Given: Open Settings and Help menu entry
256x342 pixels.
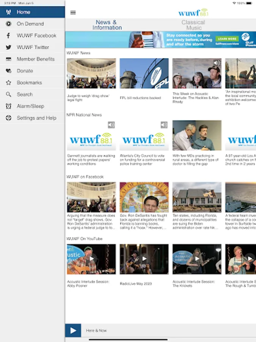Looking at the screenshot, I should click(x=32, y=118).
